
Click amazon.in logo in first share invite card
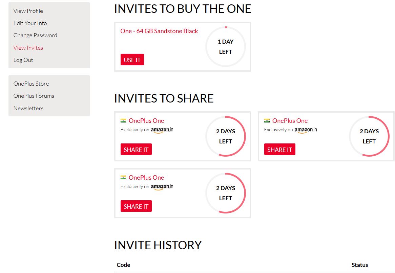click(162, 130)
